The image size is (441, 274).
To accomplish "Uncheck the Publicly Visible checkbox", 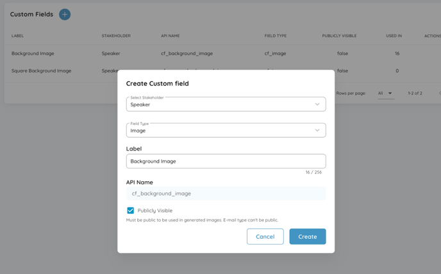I will click(131, 211).
